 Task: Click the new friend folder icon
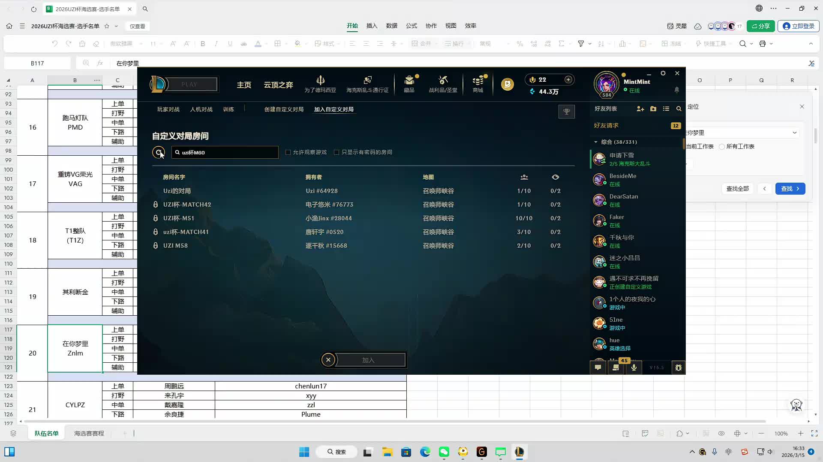point(653,109)
